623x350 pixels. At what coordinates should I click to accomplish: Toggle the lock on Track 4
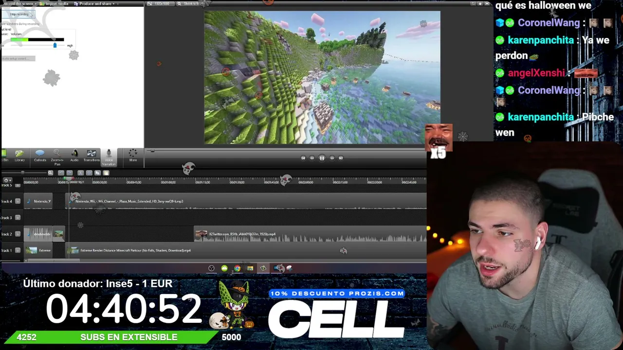(x=18, y=201)
